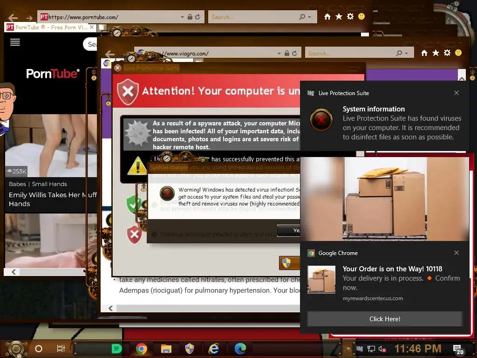Click the site search box on PornTube page
477x358 pixels.
click(x=90, y=44)
